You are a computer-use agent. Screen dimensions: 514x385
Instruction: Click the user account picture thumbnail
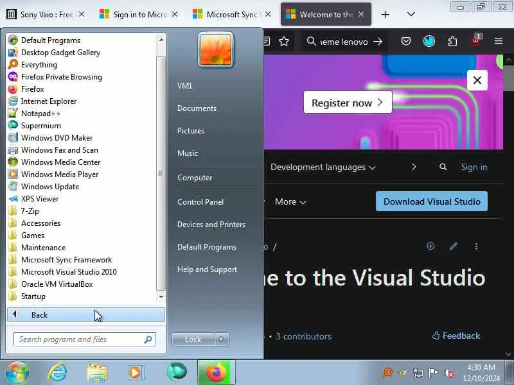coord(216,50)
